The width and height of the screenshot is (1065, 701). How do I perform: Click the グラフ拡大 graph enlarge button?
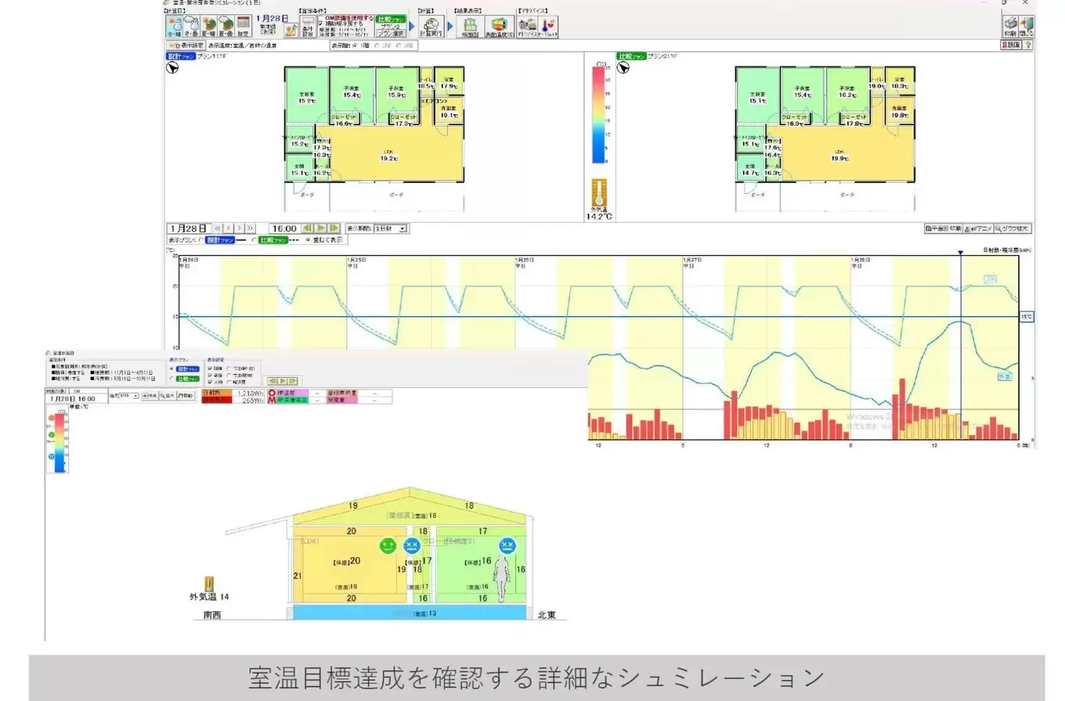tap(1014, 228)
